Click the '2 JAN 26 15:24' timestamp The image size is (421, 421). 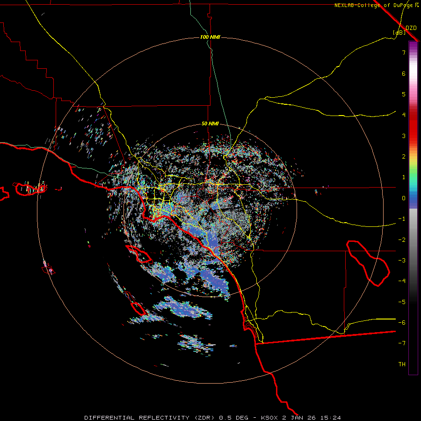tap(312, 418)
